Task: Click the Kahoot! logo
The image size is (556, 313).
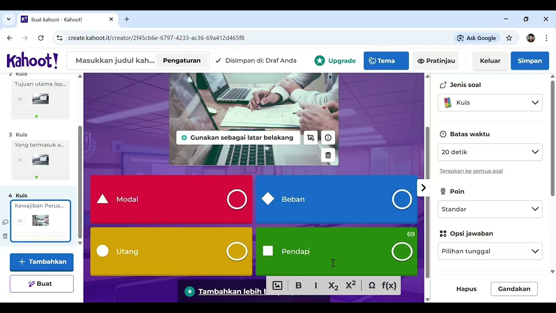Action: coord(32,61)
